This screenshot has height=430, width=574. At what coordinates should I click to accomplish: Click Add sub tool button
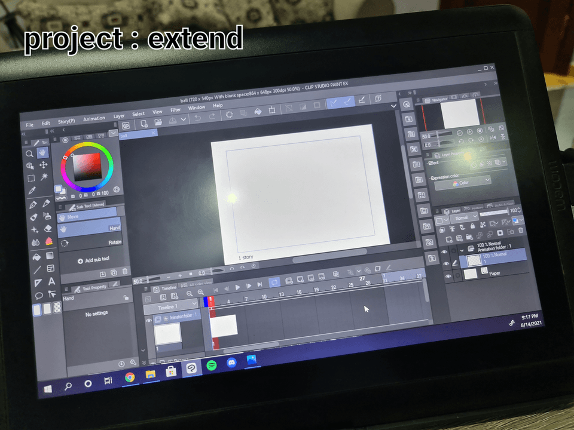(94, 260)
